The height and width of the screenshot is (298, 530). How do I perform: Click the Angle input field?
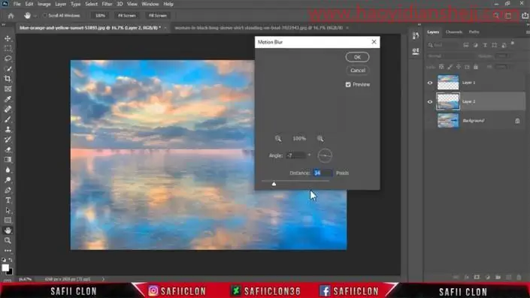tap(296, 155)
